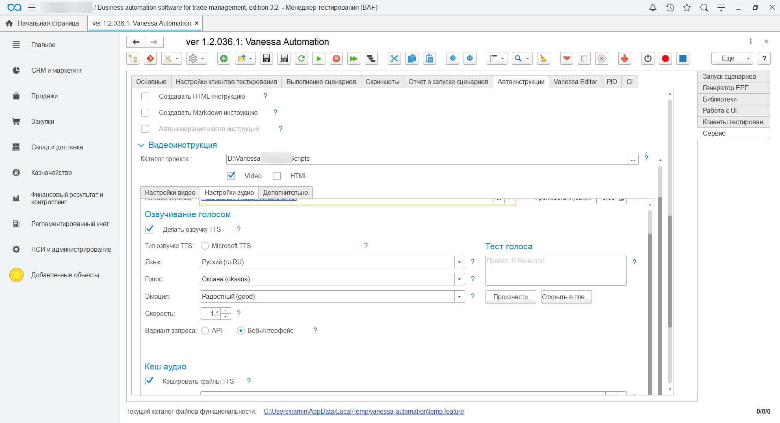Collapse the Видеоинструкция section

pyautogui.click(x=141, y=145)
